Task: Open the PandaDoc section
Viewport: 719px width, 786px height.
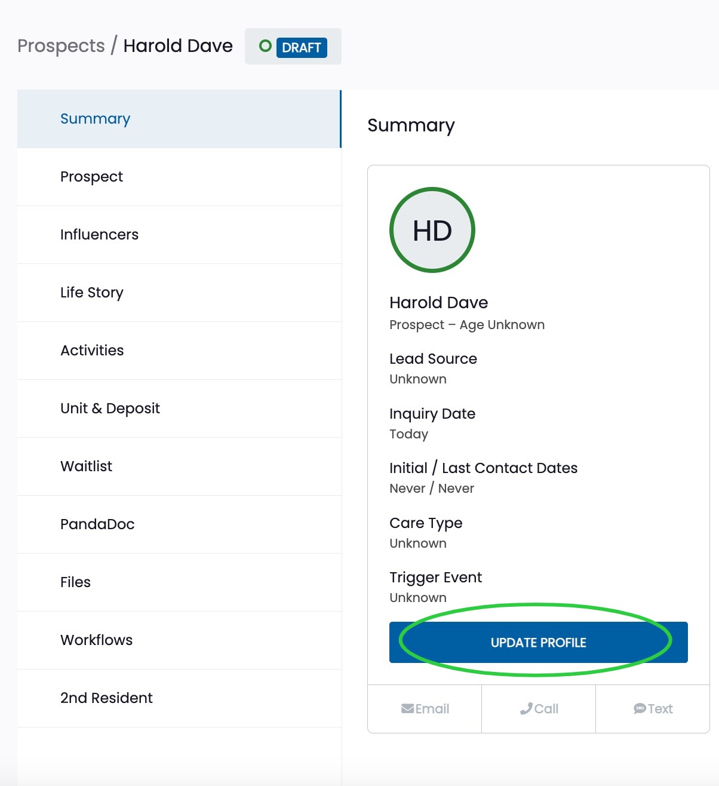Action: click(179, 524)
